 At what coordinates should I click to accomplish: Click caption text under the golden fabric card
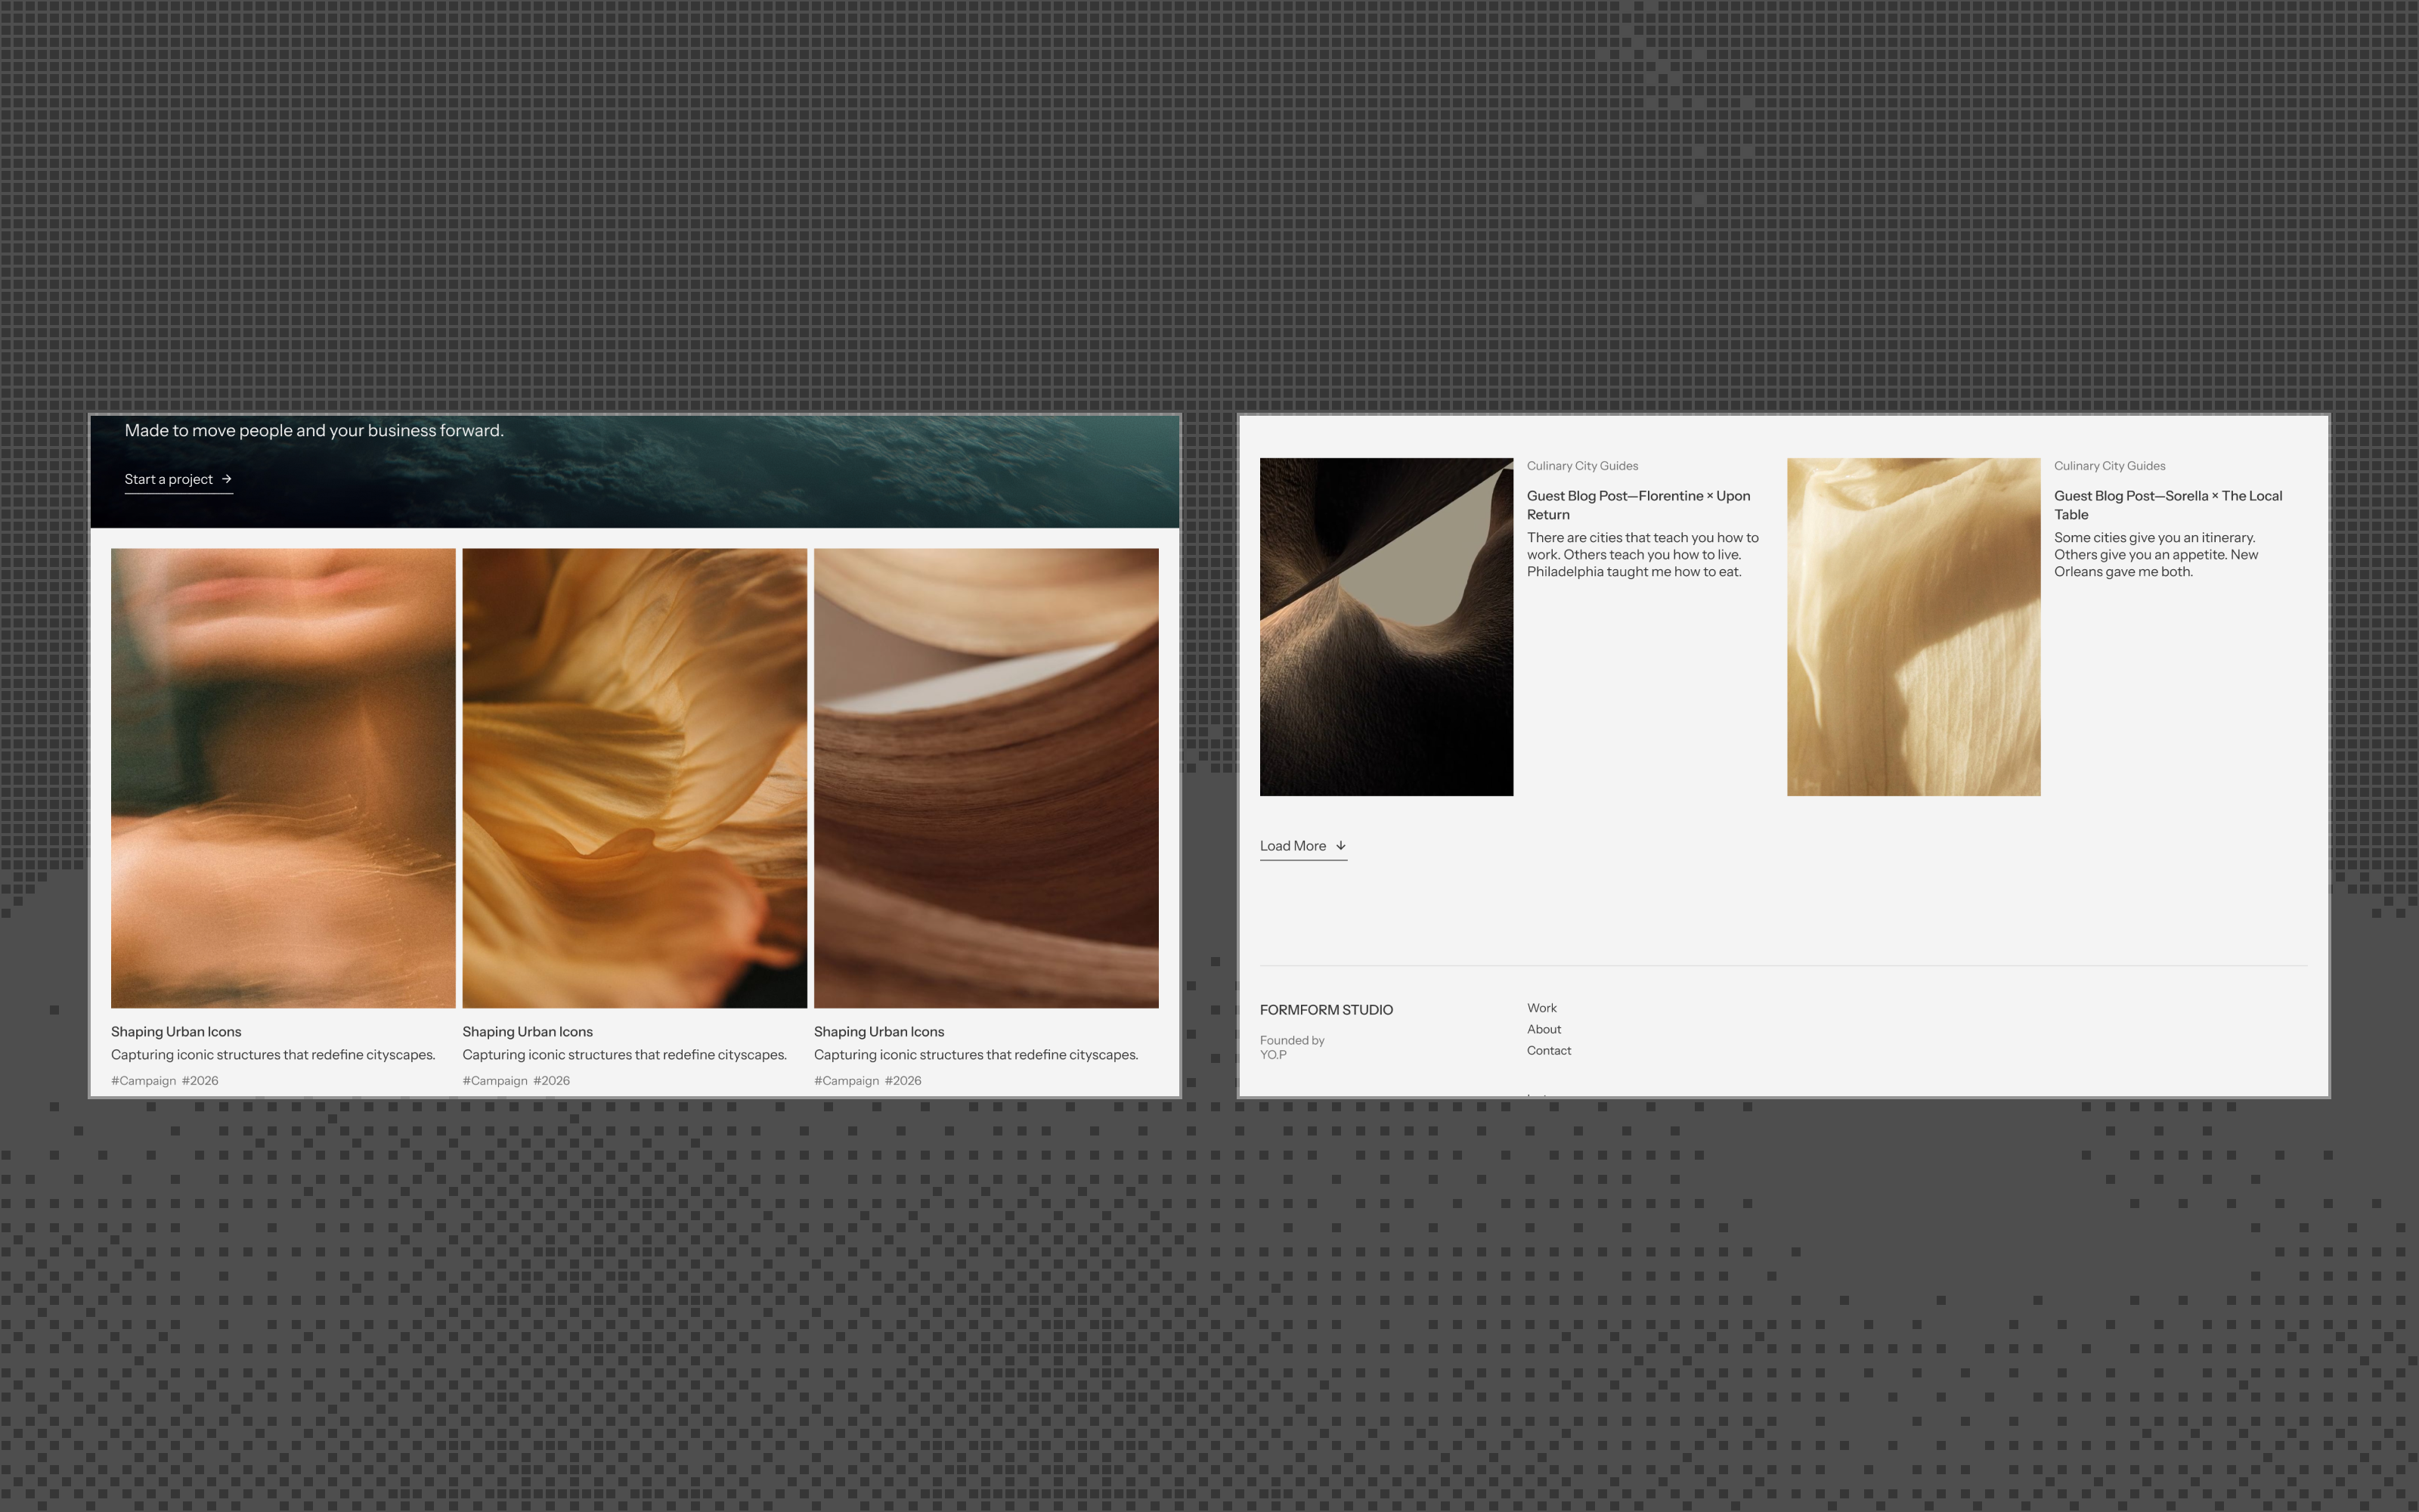tap(624, 1055)
